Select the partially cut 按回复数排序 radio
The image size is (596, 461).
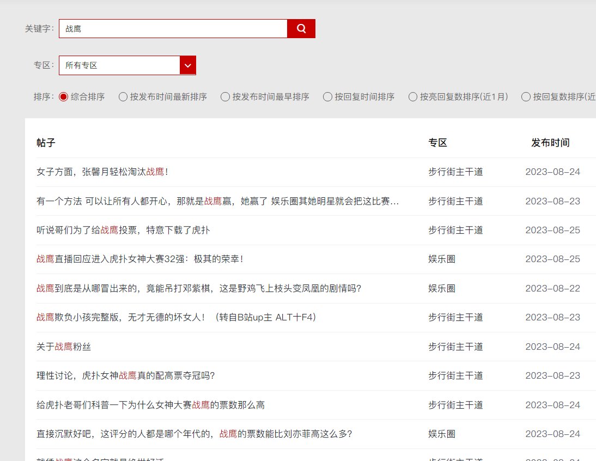tap(526, 97)
